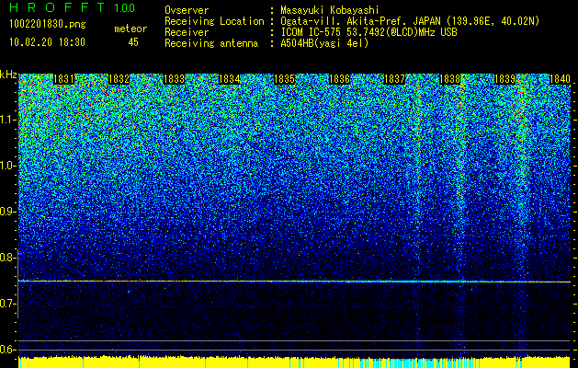Click the 1834 time marker
The height and width of the screenshot is (368, 578).
(x=230, y=79)
